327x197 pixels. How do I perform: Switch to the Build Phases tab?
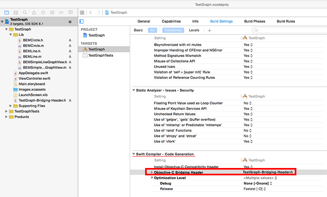point(255,21)
